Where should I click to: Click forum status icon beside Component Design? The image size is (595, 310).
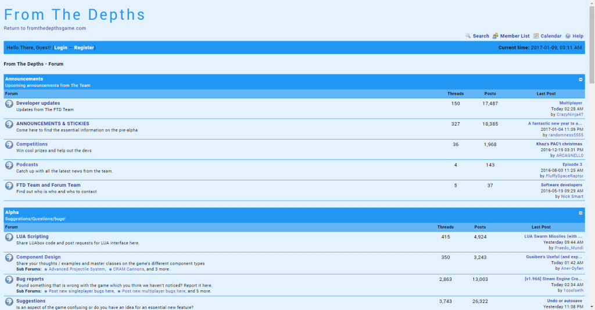[9, 258]
